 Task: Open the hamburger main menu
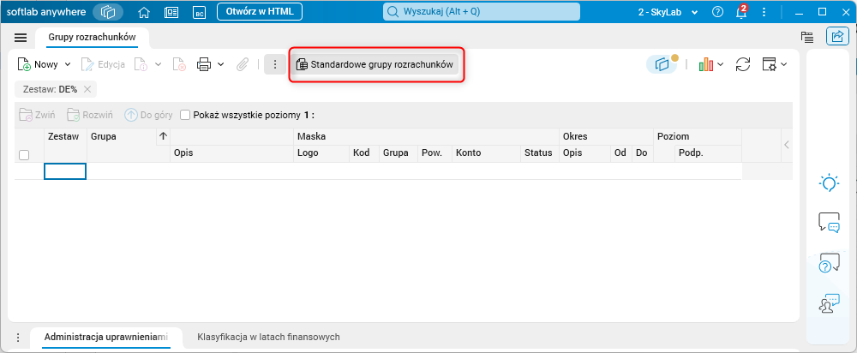coord(21,37)
